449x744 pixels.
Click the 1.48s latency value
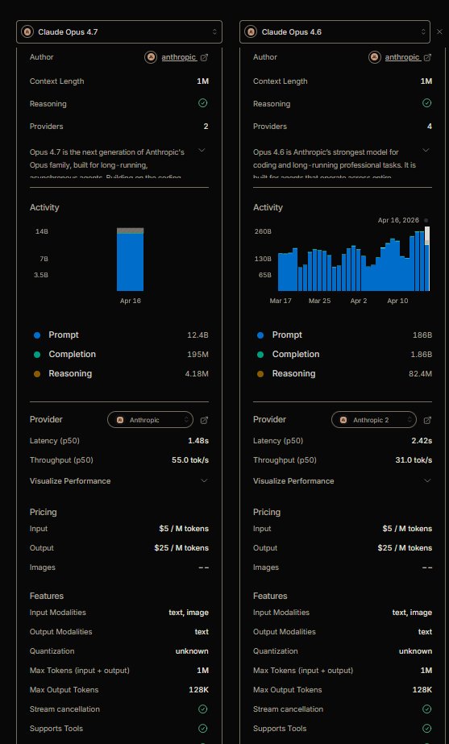[x=198, y=441]
